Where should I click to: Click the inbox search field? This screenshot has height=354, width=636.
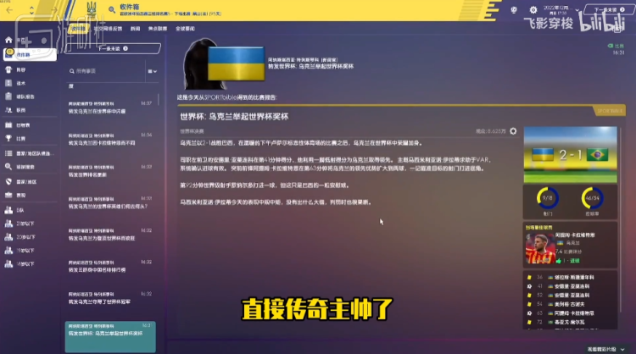pos(106,71)
